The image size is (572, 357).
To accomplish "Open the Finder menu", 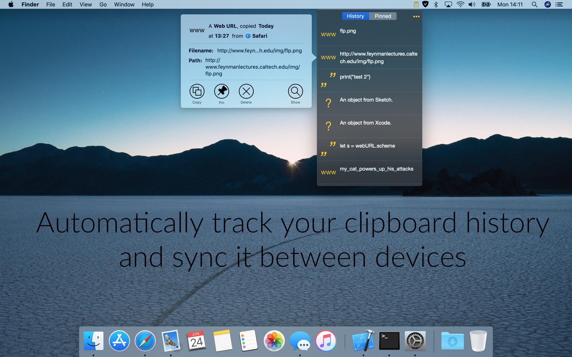I will pyautogui.click(x=30, y=5).
